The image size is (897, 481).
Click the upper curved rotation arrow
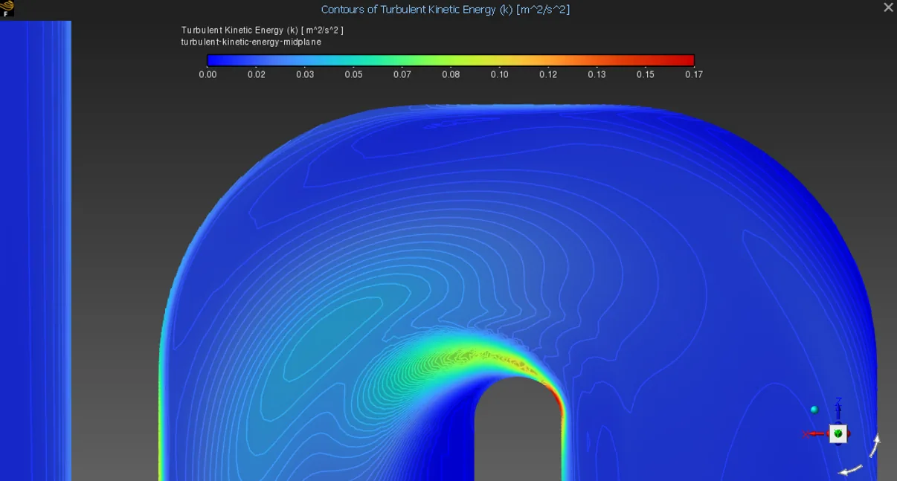[x=875, y=445]
